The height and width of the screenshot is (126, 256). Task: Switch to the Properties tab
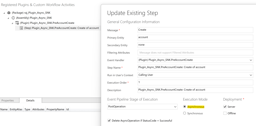(x=8, y=101)
